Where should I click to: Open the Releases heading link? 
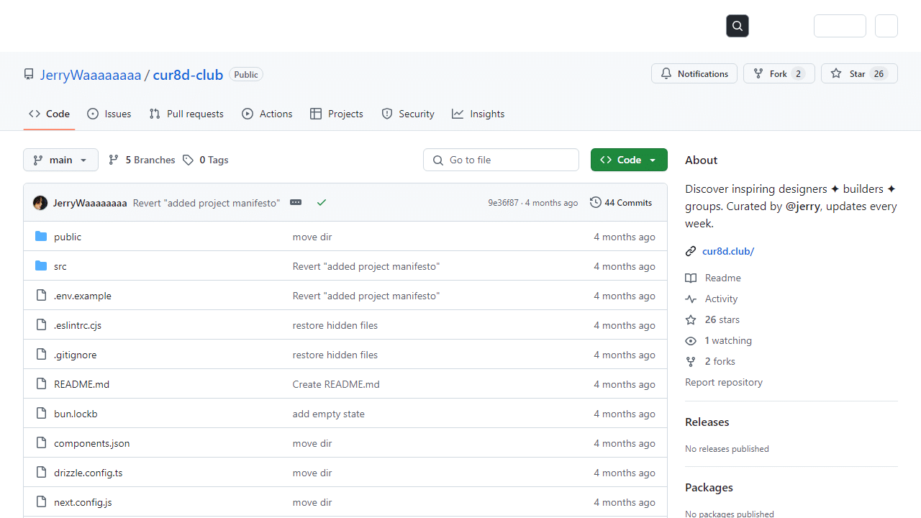[707, 422]
